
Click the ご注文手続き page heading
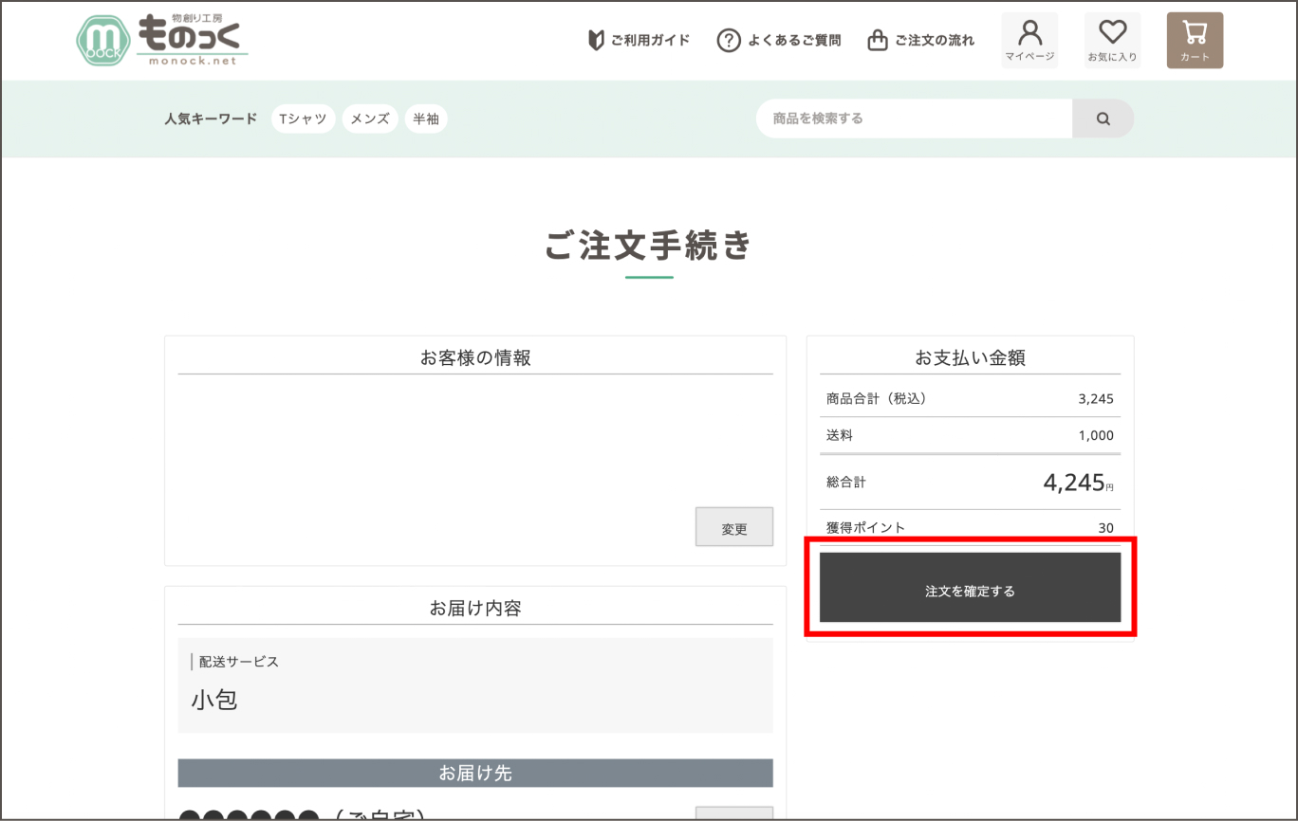(x=649, y=246)
